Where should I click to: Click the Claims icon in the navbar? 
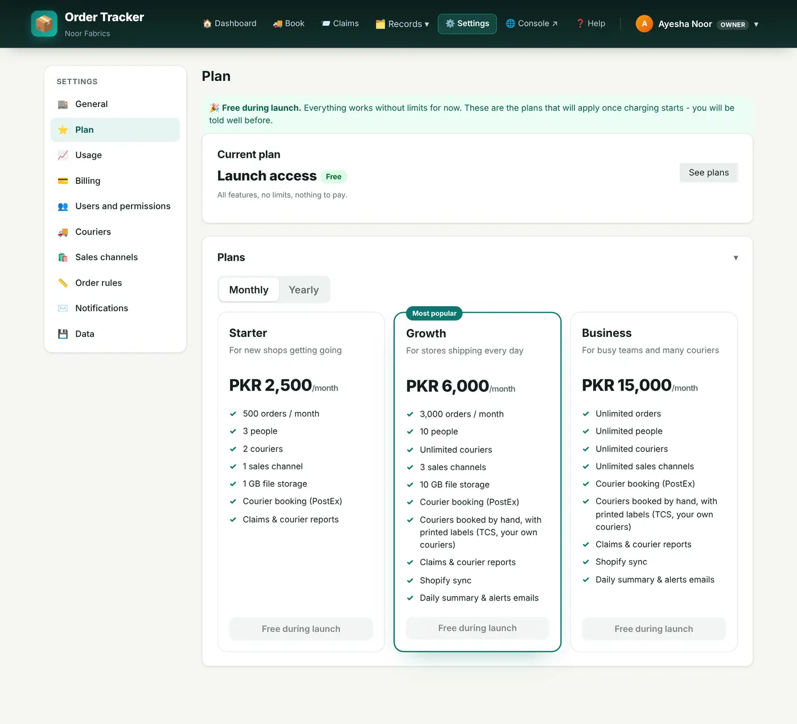(x=326, y=24)
